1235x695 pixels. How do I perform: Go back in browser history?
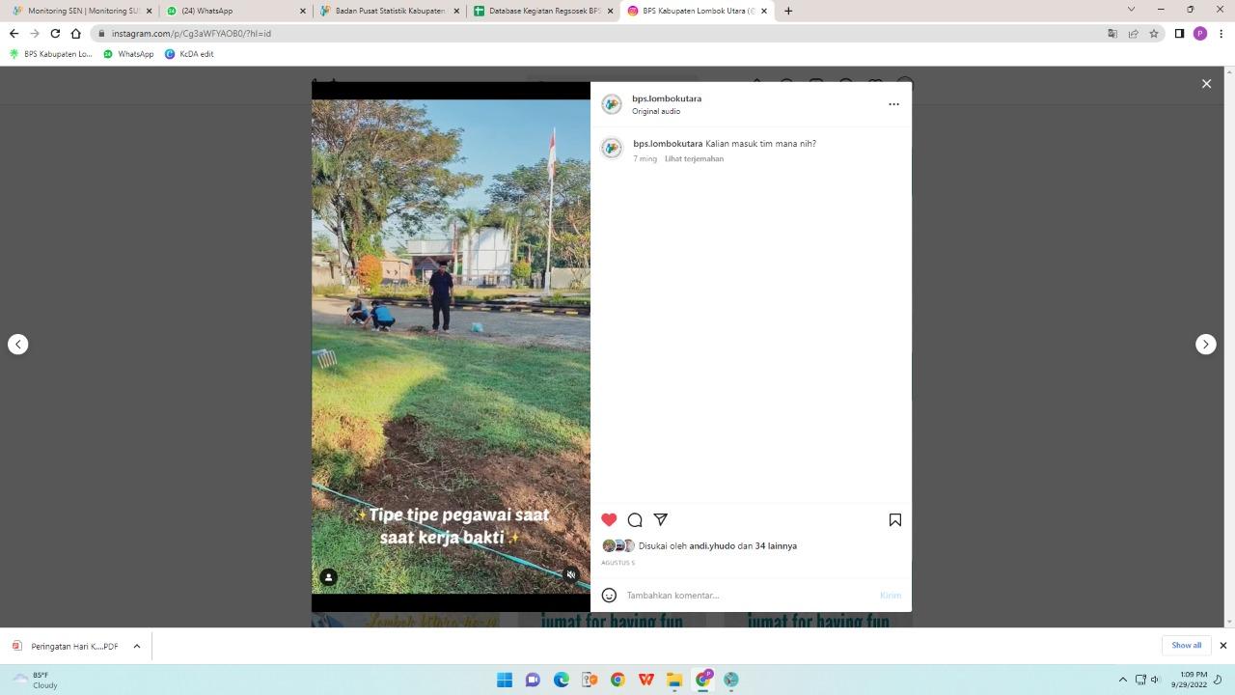(14, 33)
